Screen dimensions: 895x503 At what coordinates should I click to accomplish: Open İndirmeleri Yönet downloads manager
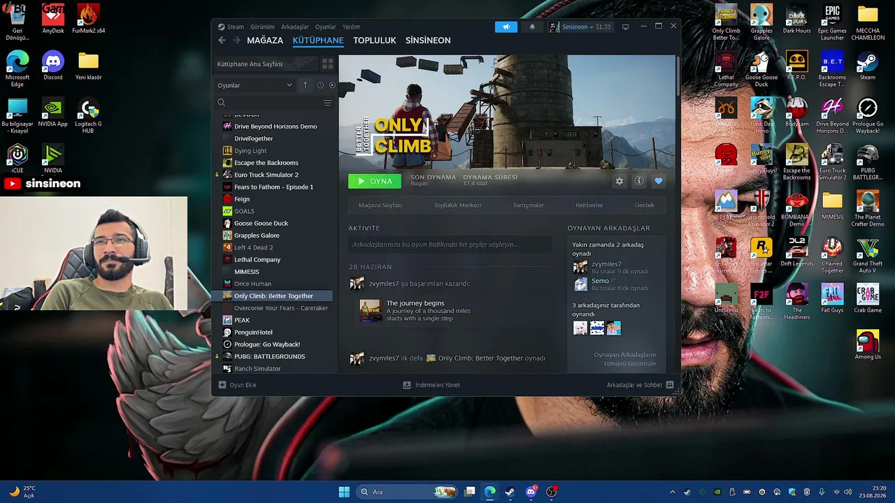(x=431, y=385)
